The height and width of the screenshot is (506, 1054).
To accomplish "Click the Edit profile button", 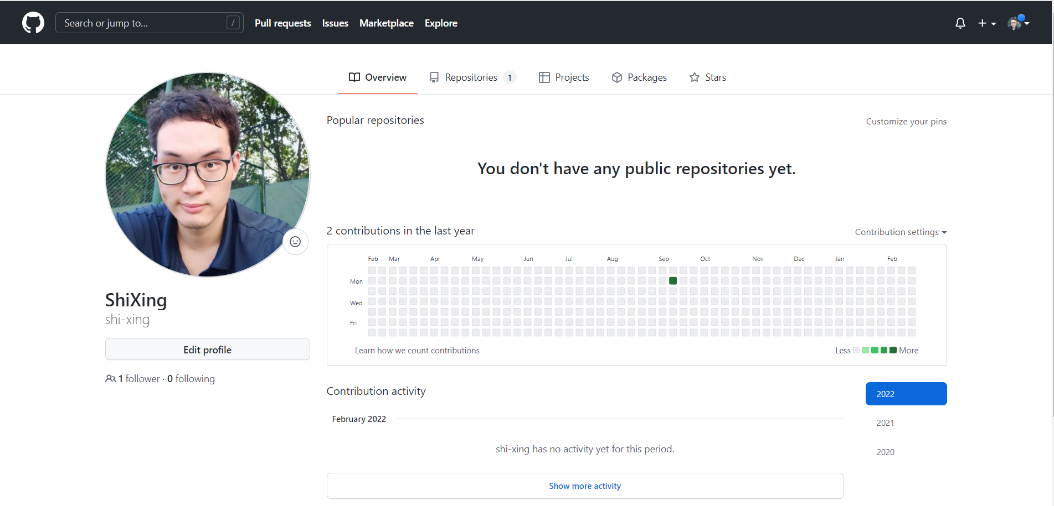I will click(x=207, y=349).
